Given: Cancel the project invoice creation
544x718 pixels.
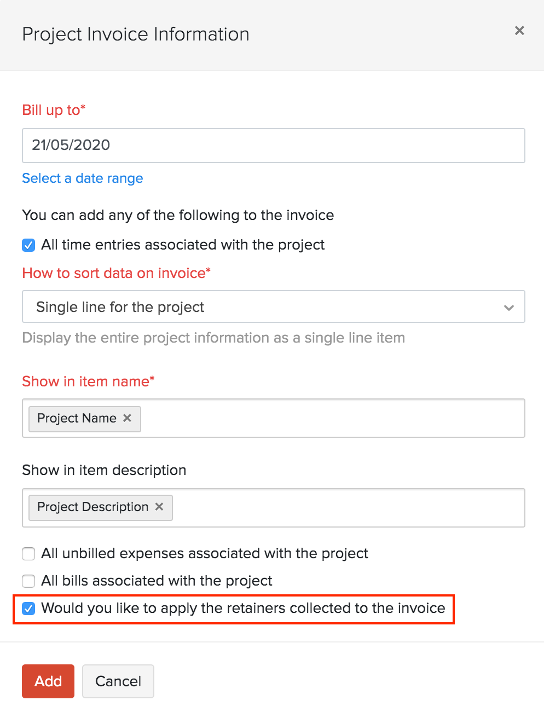Looking at the screenshot, I should (x=118, y=681).
